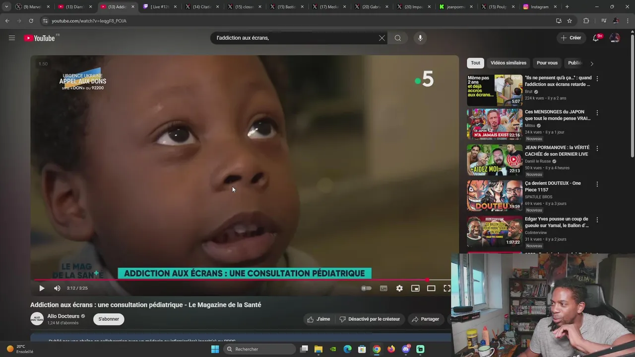The image size is (635, 357).
Task: Clear the search query with the X icon
Action: pos(382,38)
